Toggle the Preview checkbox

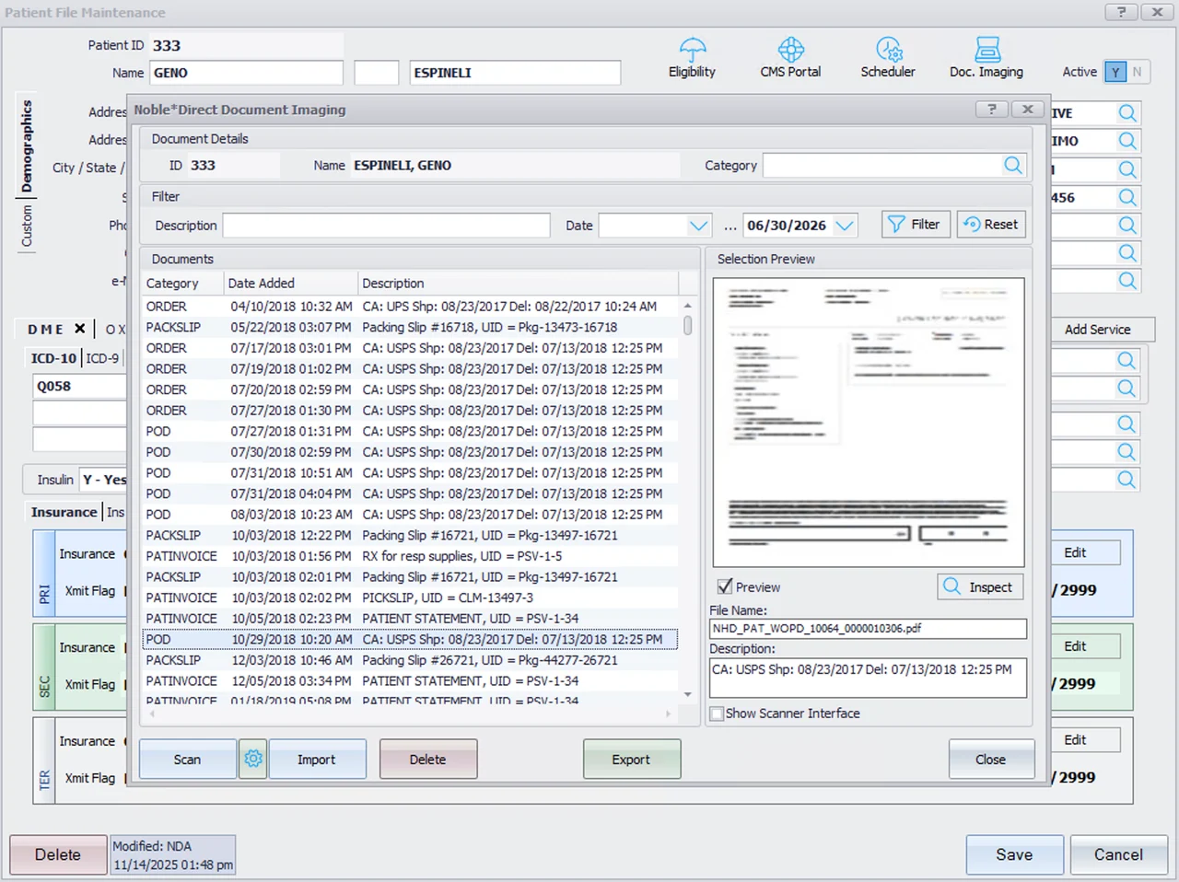pyautogui.click(x=725, y=586)
